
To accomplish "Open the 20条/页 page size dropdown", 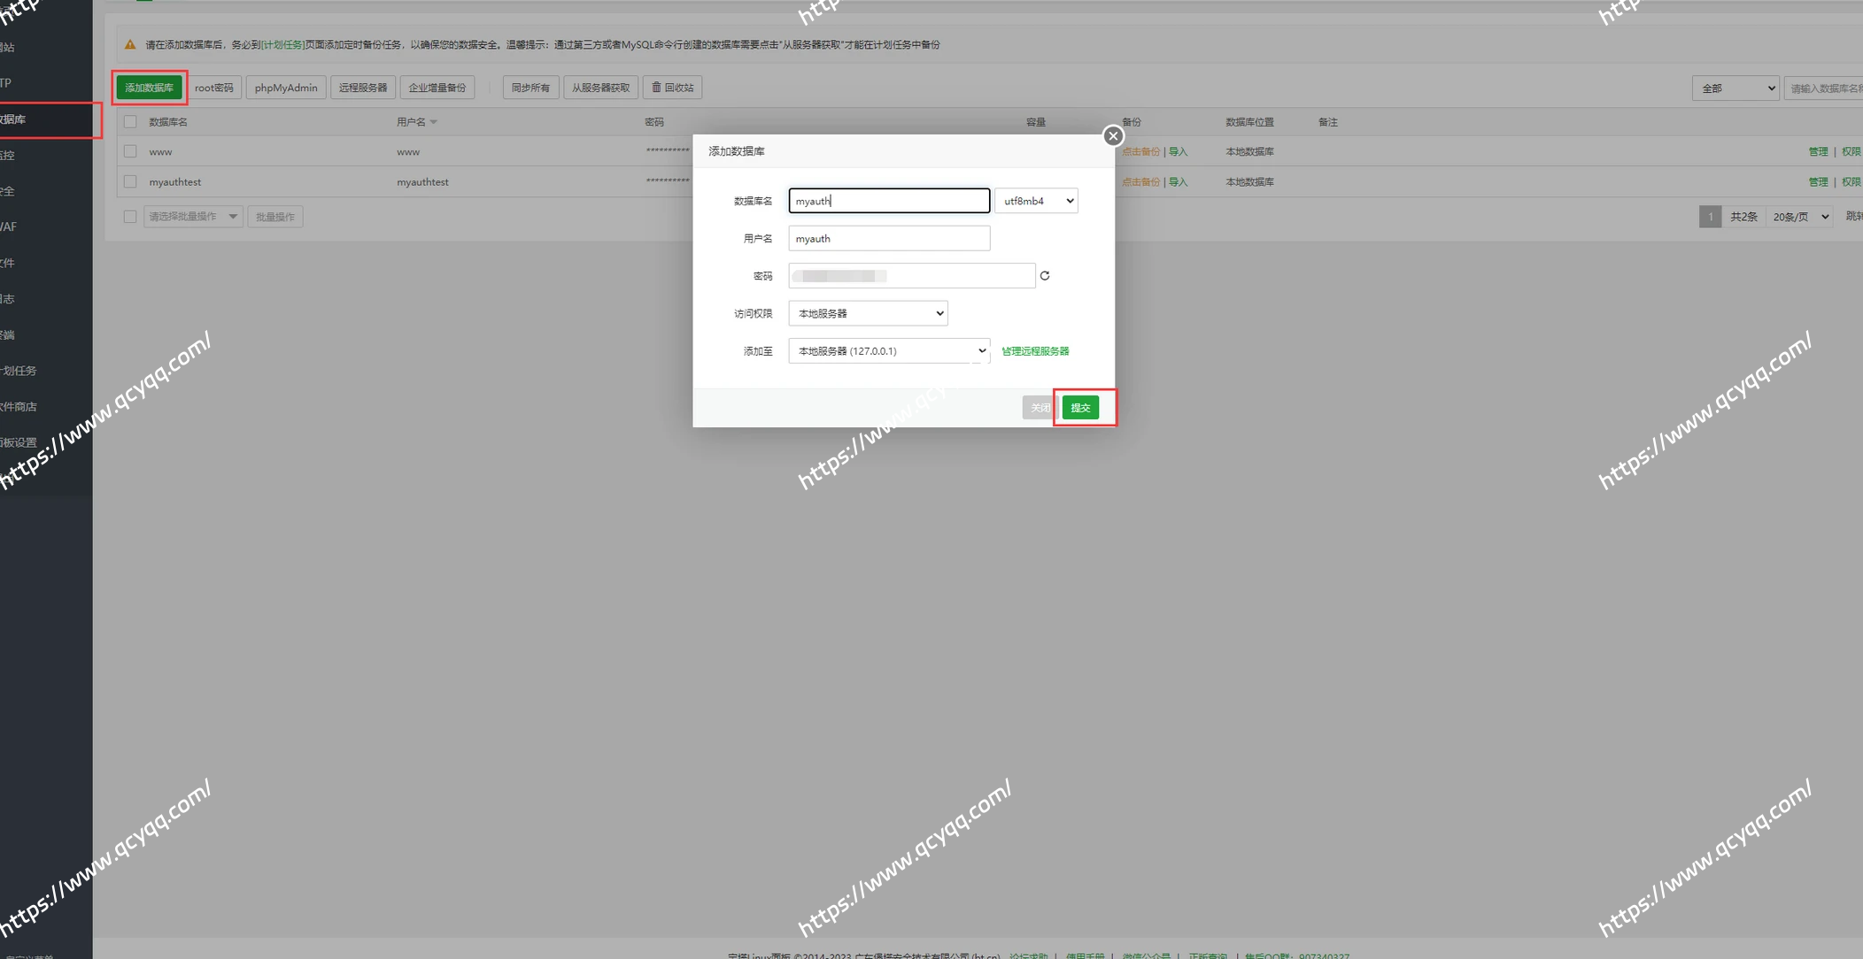I will [x=1800, y=217].
